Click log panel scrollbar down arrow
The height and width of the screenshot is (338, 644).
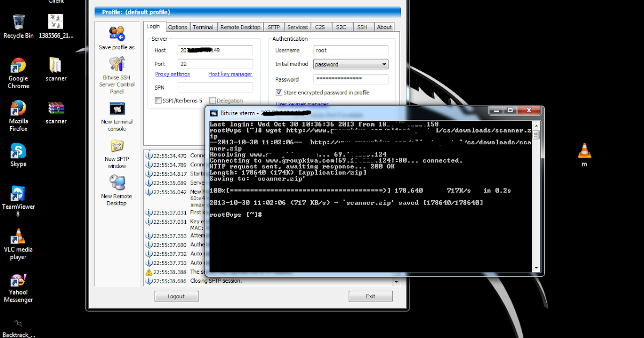(x=397, y=281)
